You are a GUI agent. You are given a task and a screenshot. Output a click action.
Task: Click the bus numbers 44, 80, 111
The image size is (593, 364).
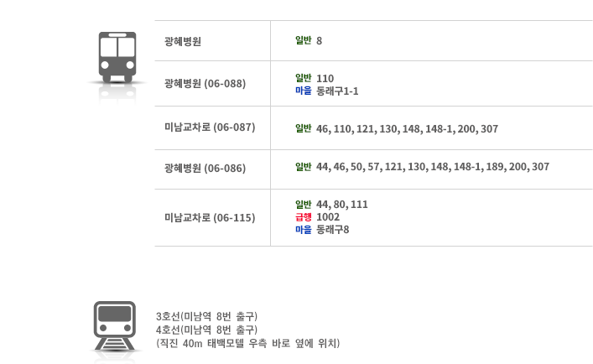click(x=342, y=205)
